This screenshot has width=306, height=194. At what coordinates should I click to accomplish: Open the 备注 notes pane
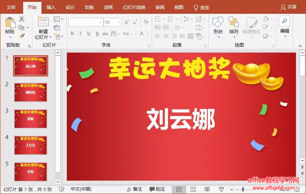135,189
